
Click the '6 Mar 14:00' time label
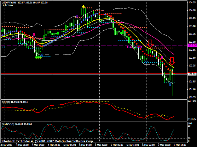(133, 145)
